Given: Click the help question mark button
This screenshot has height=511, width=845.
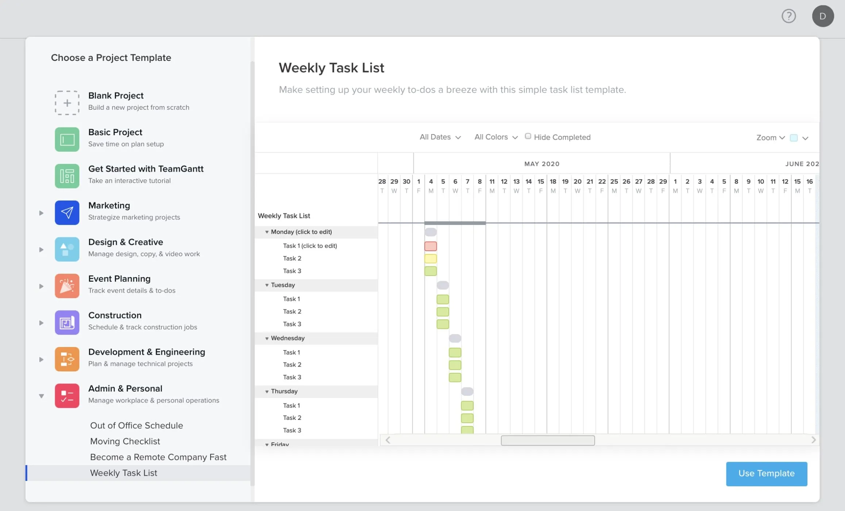Looking at the screenshot, I should [790, 16].
